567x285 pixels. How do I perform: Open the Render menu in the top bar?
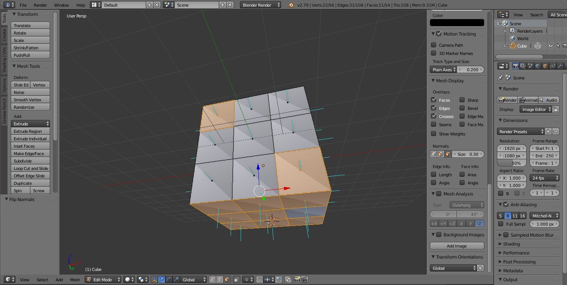[40, 5]
